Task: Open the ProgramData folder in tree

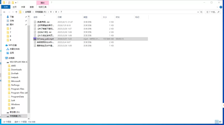Action: click(17, 97)
